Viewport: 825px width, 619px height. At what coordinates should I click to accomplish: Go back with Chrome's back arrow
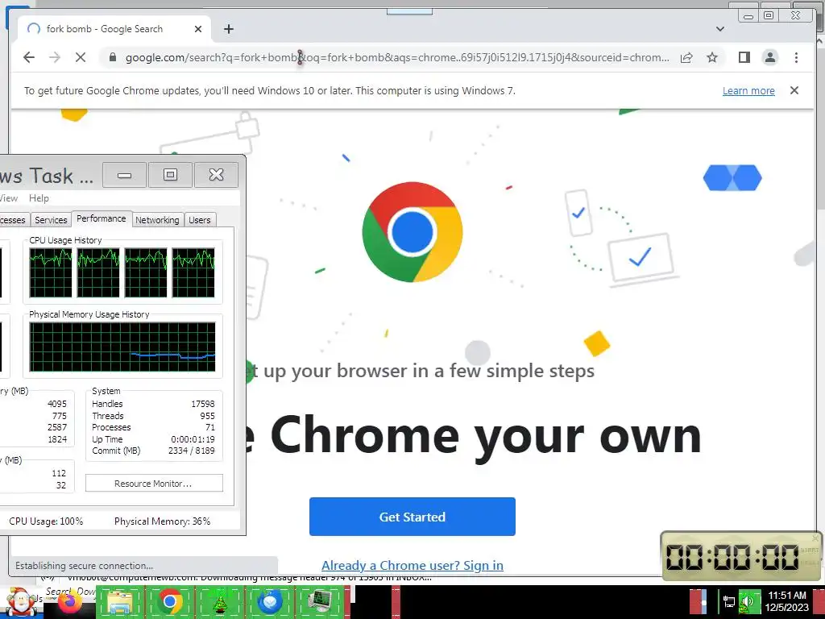pyautogui.click(x=29, y=57)
